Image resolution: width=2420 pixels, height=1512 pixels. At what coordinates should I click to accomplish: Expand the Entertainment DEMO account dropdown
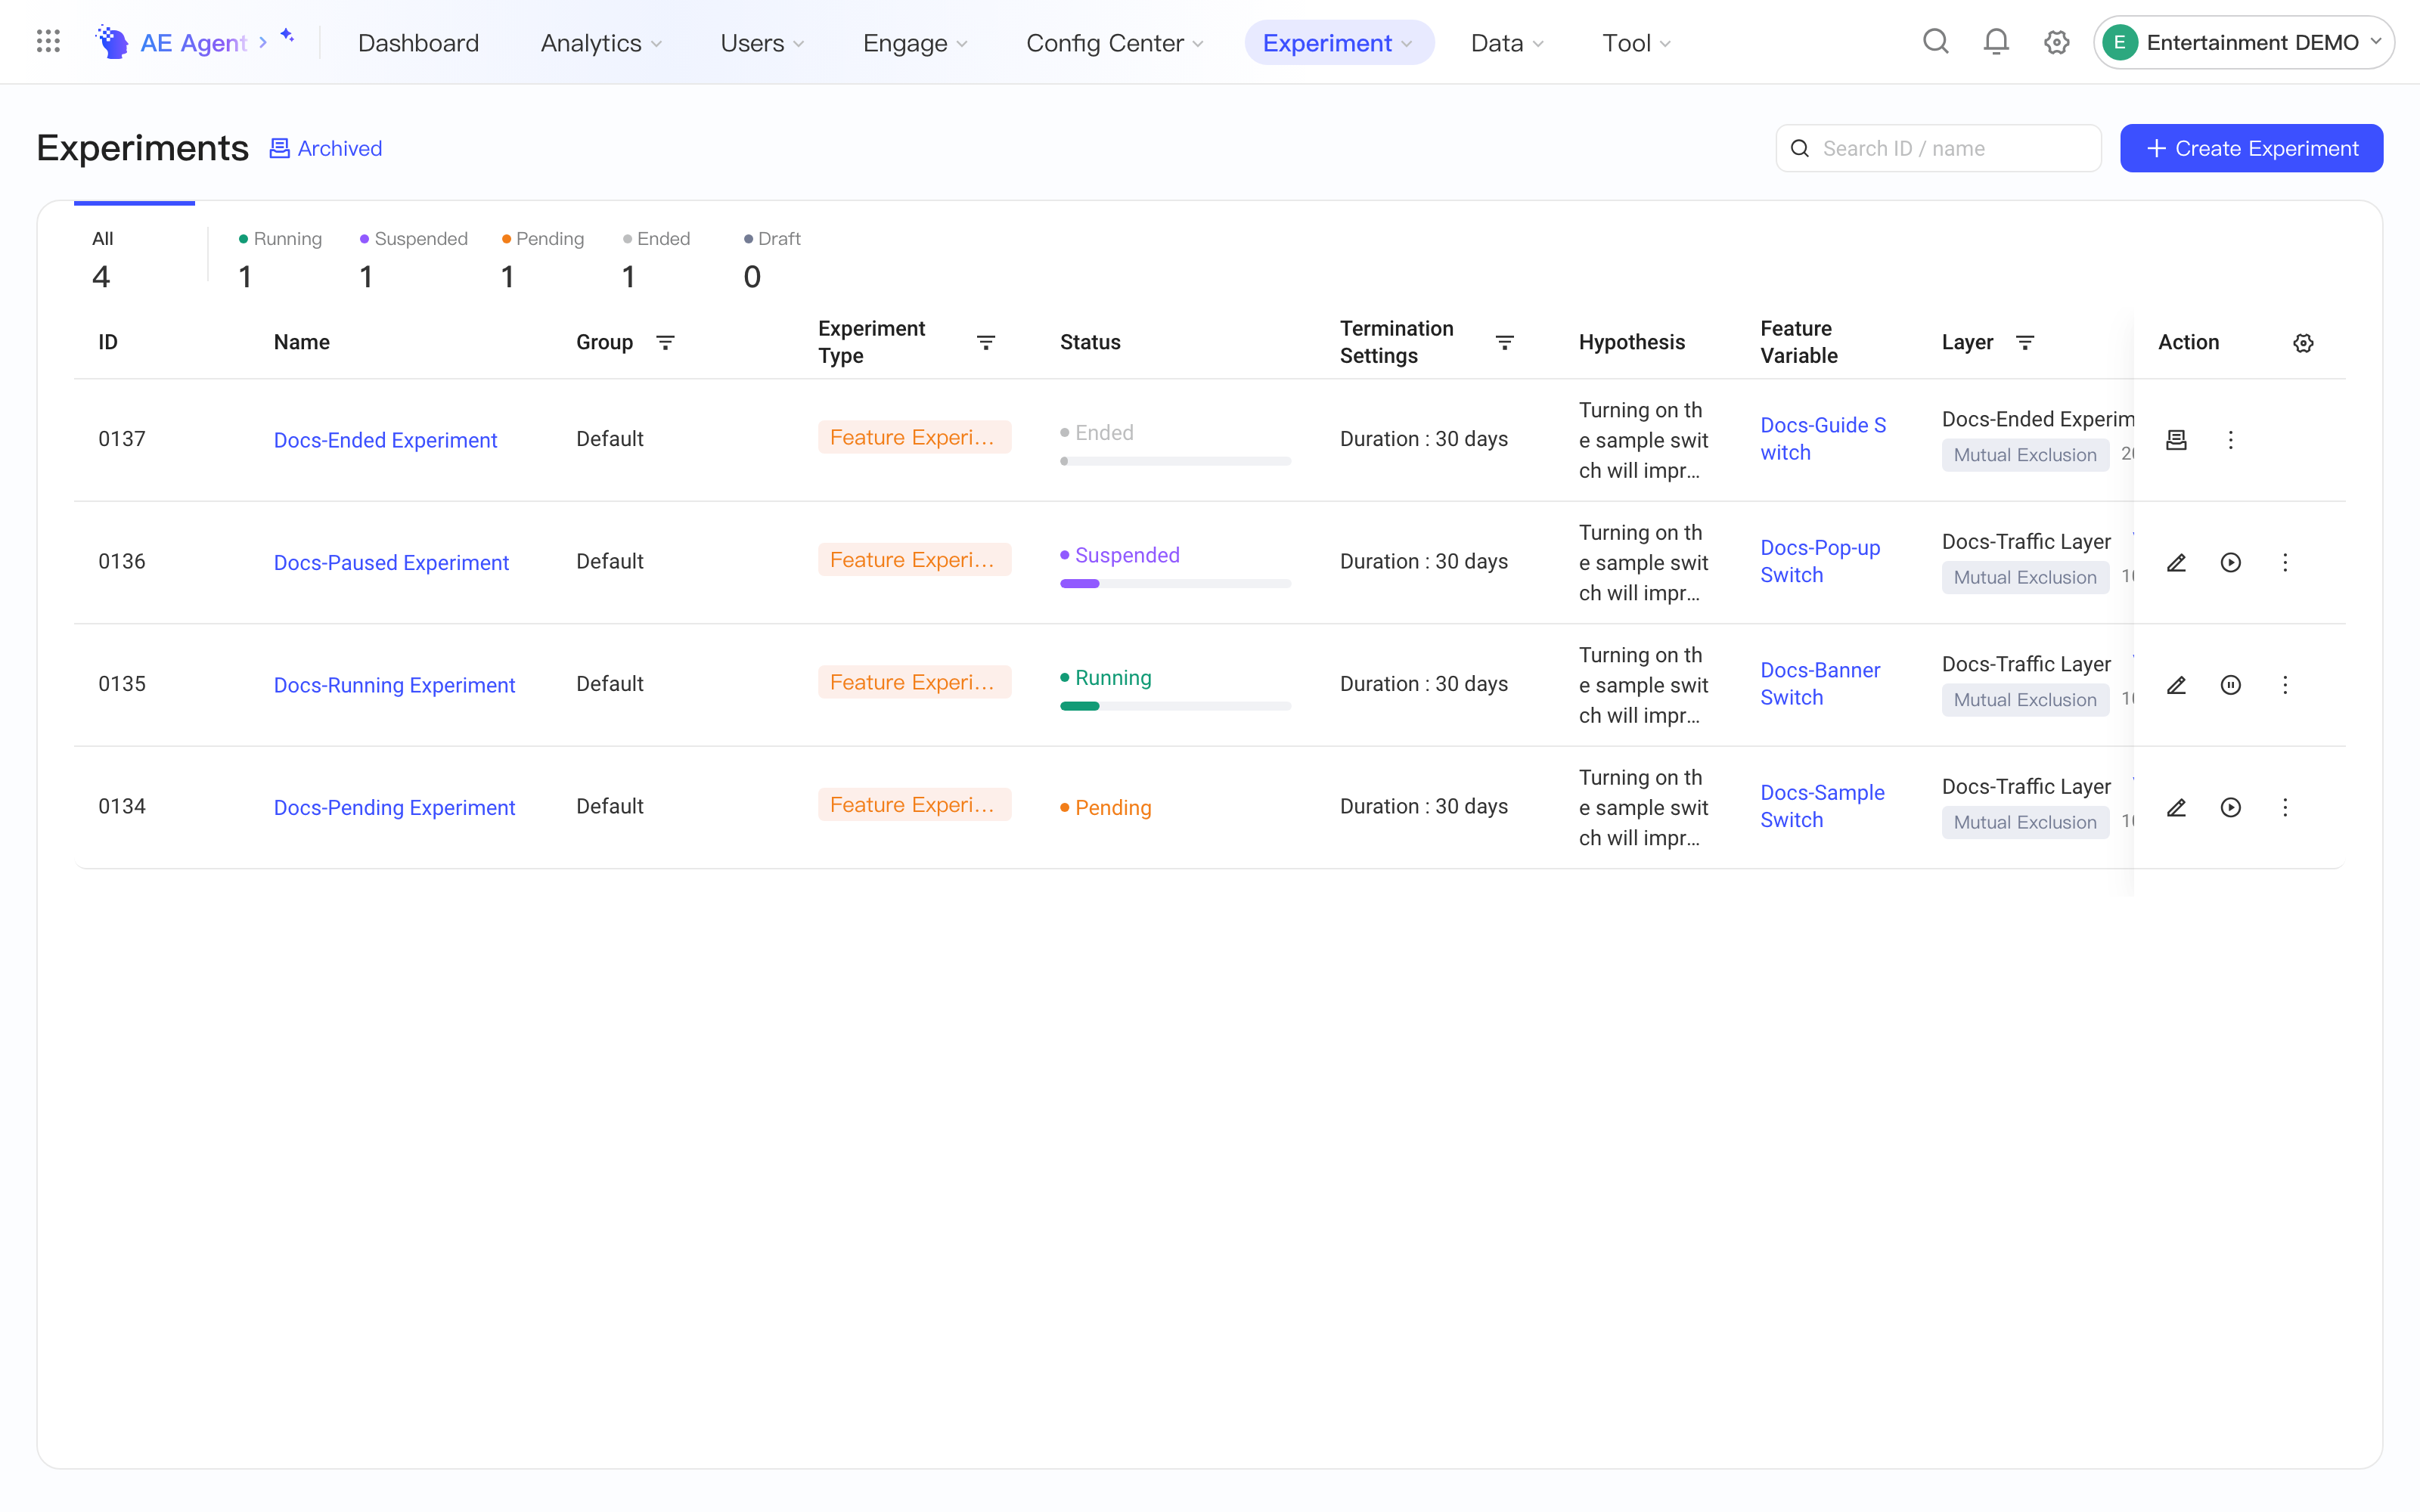click(x=2243, y=42)
